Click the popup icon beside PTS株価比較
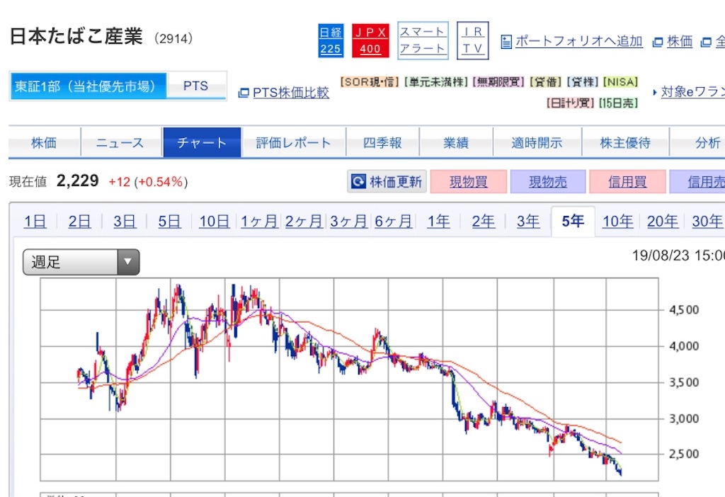The width and height of the screenshot is (725, 497). pos(244,93)
